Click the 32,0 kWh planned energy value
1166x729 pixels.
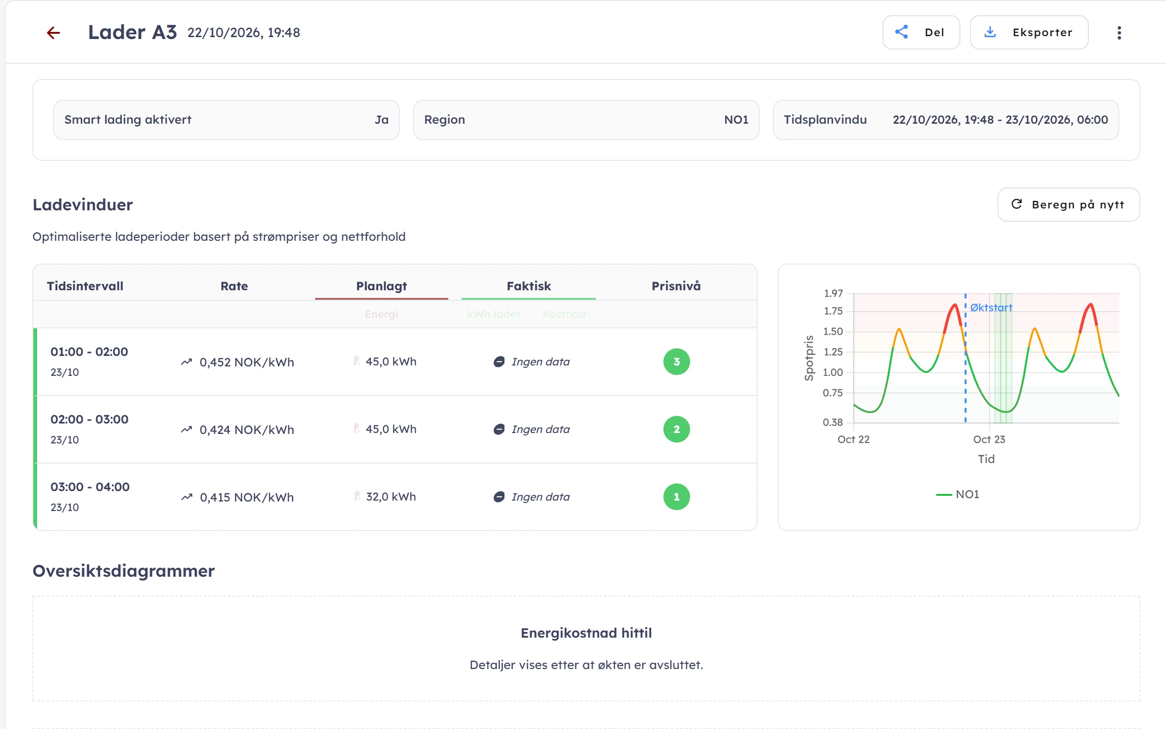[391, 497]
